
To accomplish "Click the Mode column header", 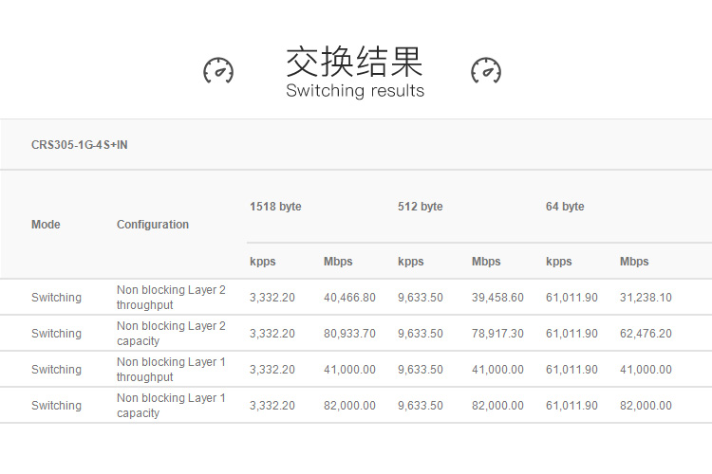I will coord(46,225).
